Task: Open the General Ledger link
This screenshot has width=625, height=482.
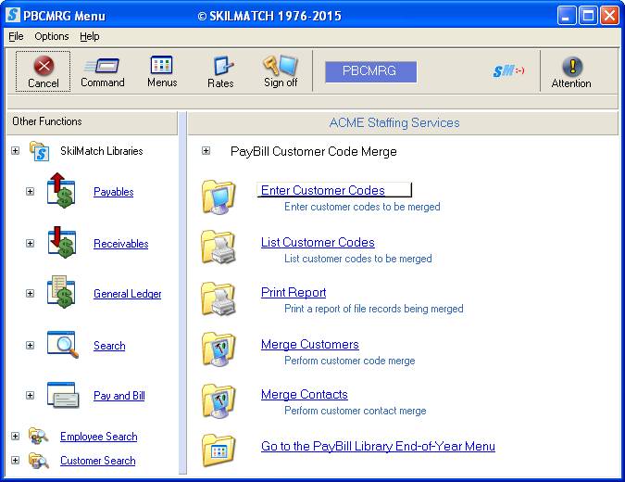Action: (x=127, y=294)
